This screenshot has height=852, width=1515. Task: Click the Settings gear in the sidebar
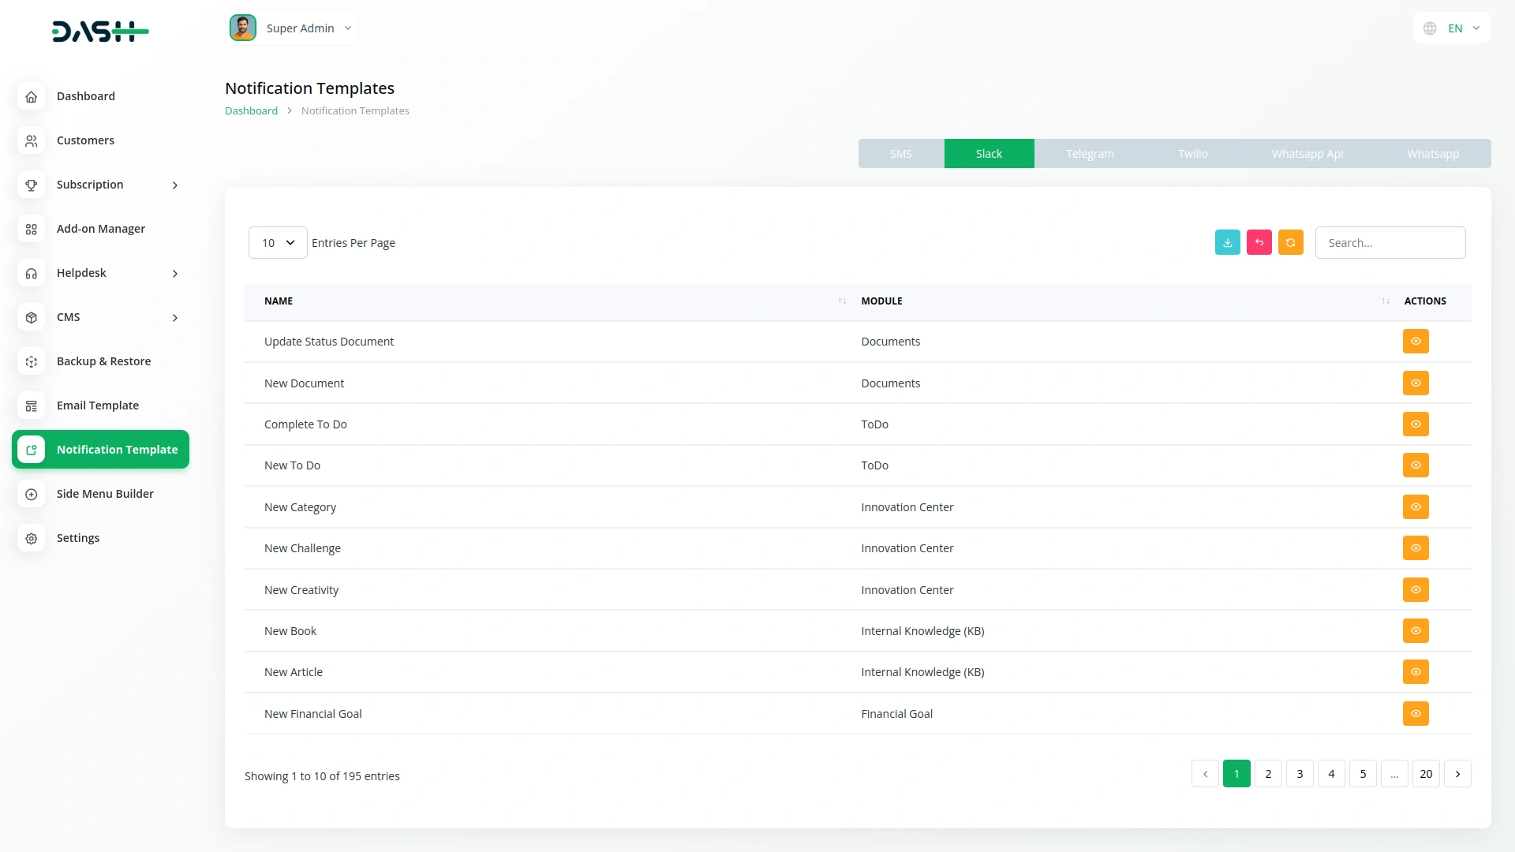[32, 538]
